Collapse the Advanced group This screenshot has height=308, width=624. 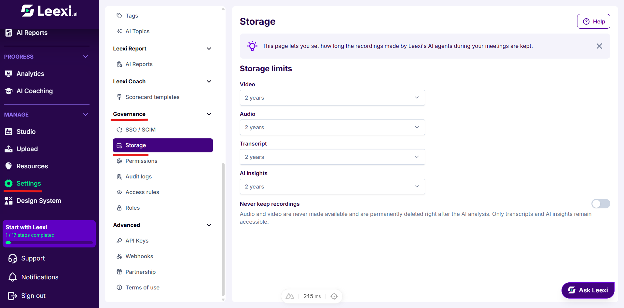[x=209, y=225]
